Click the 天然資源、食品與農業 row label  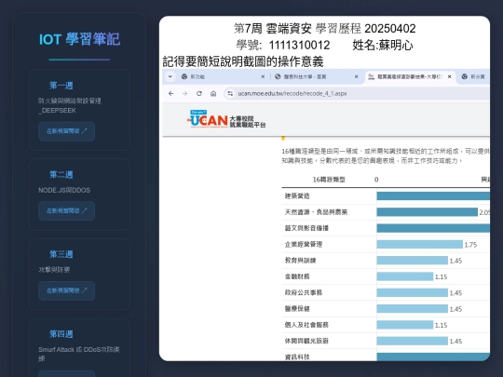[x=316, y=212]
